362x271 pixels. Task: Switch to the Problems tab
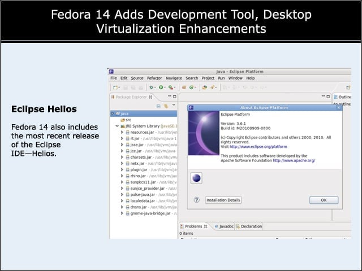click(x=193, y=226)
